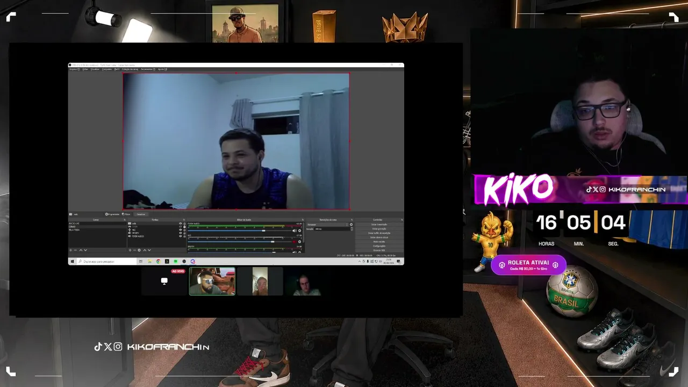Image resolution: width=688 pixels, height=387 pixels.
Task: Toggle visibility eye of the MIC source
Action: [x=180, y=230]
